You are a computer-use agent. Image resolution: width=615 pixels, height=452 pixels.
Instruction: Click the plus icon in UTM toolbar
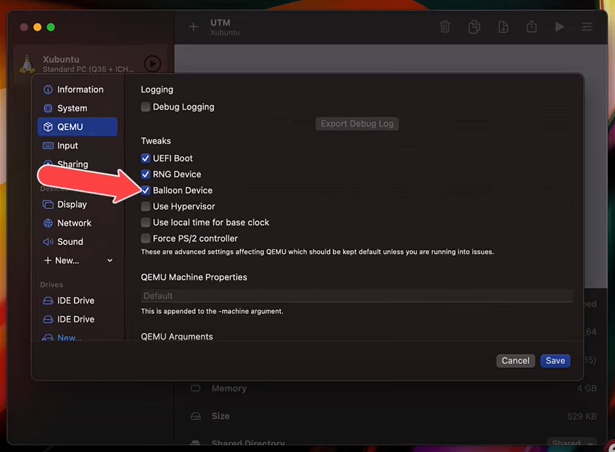[x=193, y=27]
